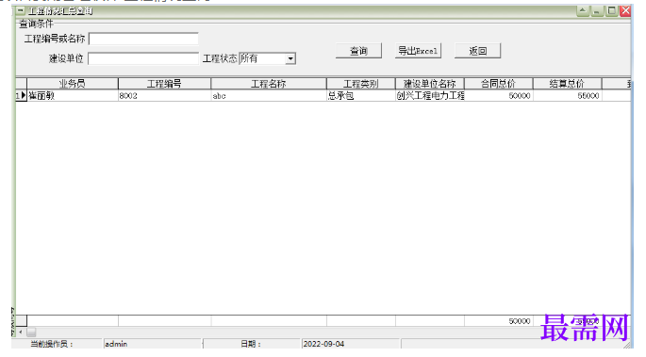Click the 2022-09-04 date status field
The width and height of the screenshot is (646, 357).
point(350,344)
